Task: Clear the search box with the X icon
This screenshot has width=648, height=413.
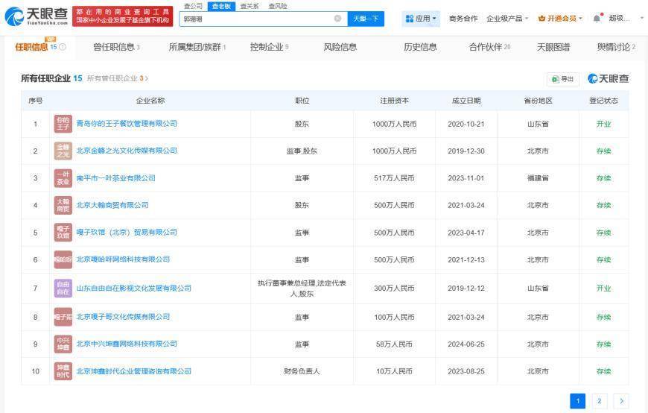Action: (337, 18)
